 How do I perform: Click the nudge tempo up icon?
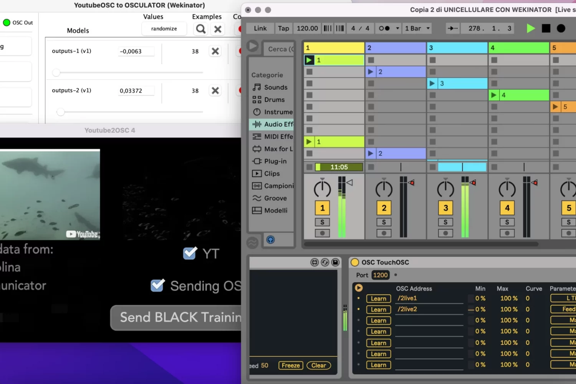pyautogui.click(x=340, y=28)
